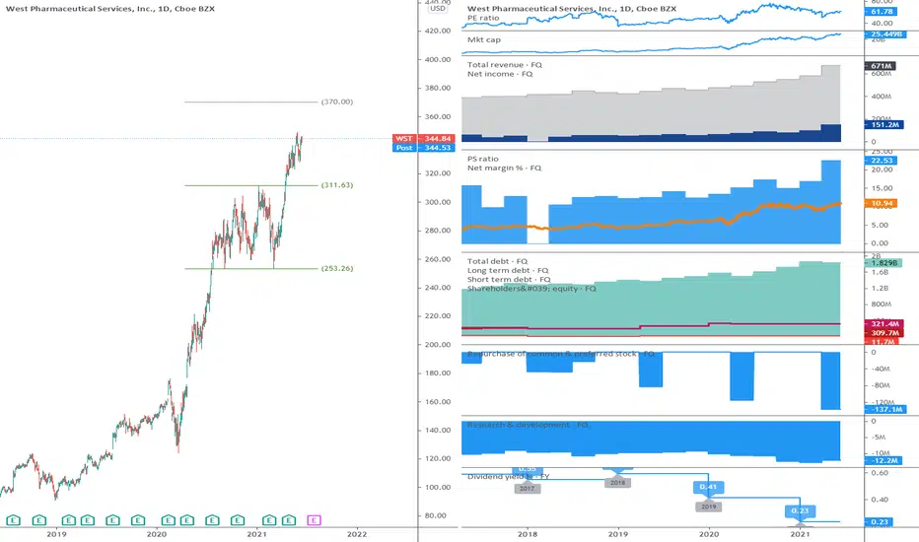Viewport: 919px width, 542px height.
Task: Click the gray 2019 dividend year tag
Action: coord(709,507)
